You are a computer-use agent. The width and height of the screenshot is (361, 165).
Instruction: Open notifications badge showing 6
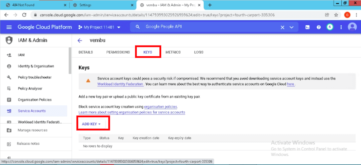330,27
